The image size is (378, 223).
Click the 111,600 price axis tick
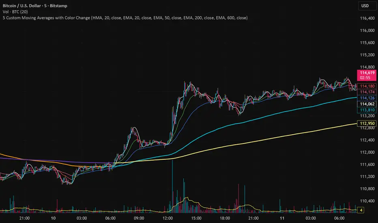(x=367, y=165)
